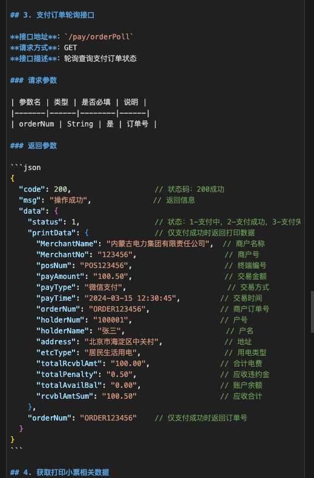Click the "微信支付" payType value
This screenshot has width=314, height=478.
click(x=103, y=287)
